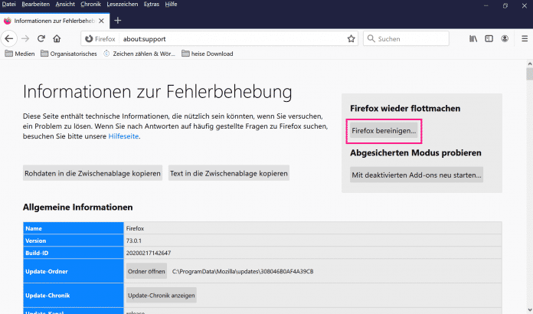This screenshot has width=533, height=314.
Task: Bookmark this page with the star icon
Action: (x=351, y=38)
